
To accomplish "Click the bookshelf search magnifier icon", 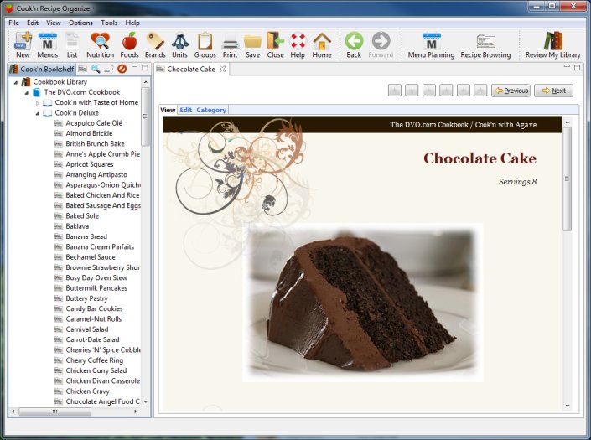I will click(96, 69).
